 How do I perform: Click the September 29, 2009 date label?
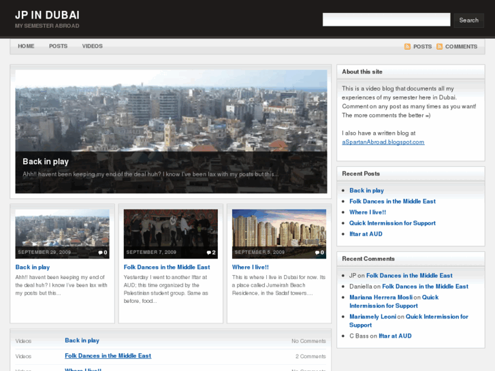tap(44, 253)
